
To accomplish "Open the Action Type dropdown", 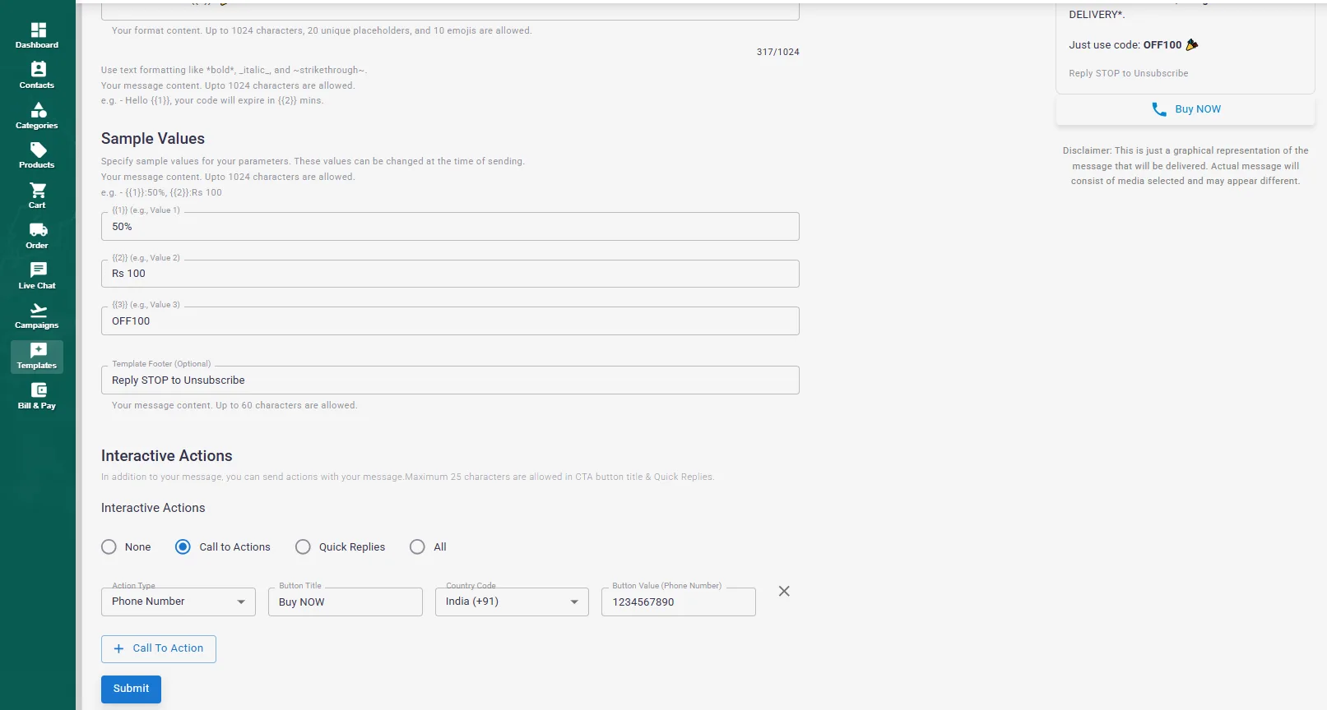I will [x=179, y=602].
